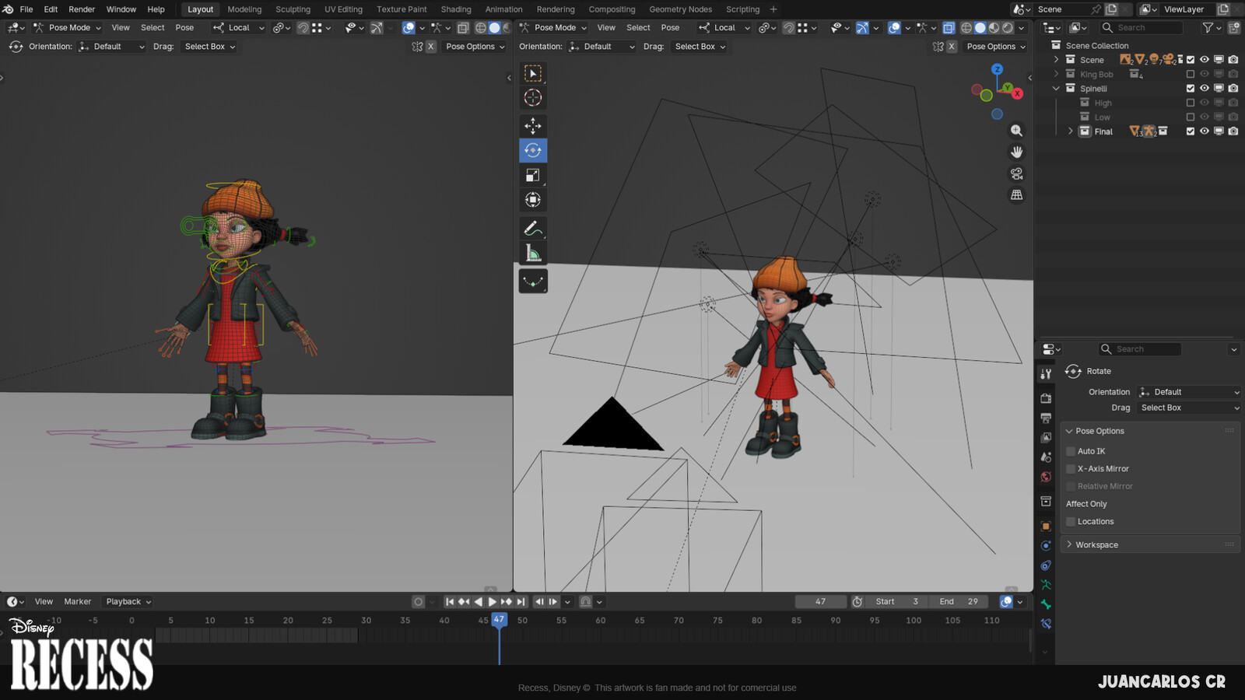
Task: Click the Transform tool icon
Action: coord(533,201)
